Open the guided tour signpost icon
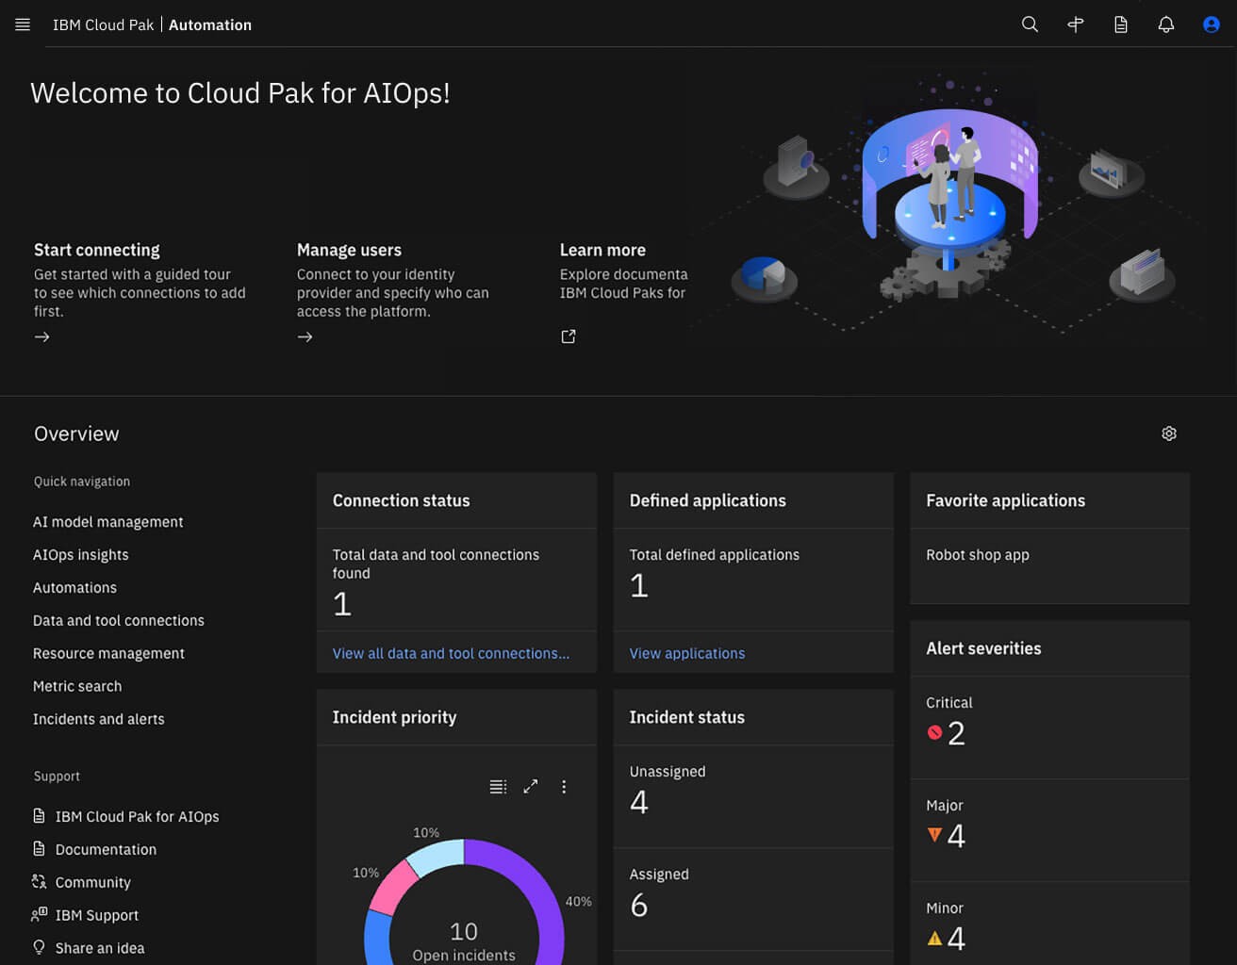This screenshot has height=965, width=1237. coord(1075,25)
